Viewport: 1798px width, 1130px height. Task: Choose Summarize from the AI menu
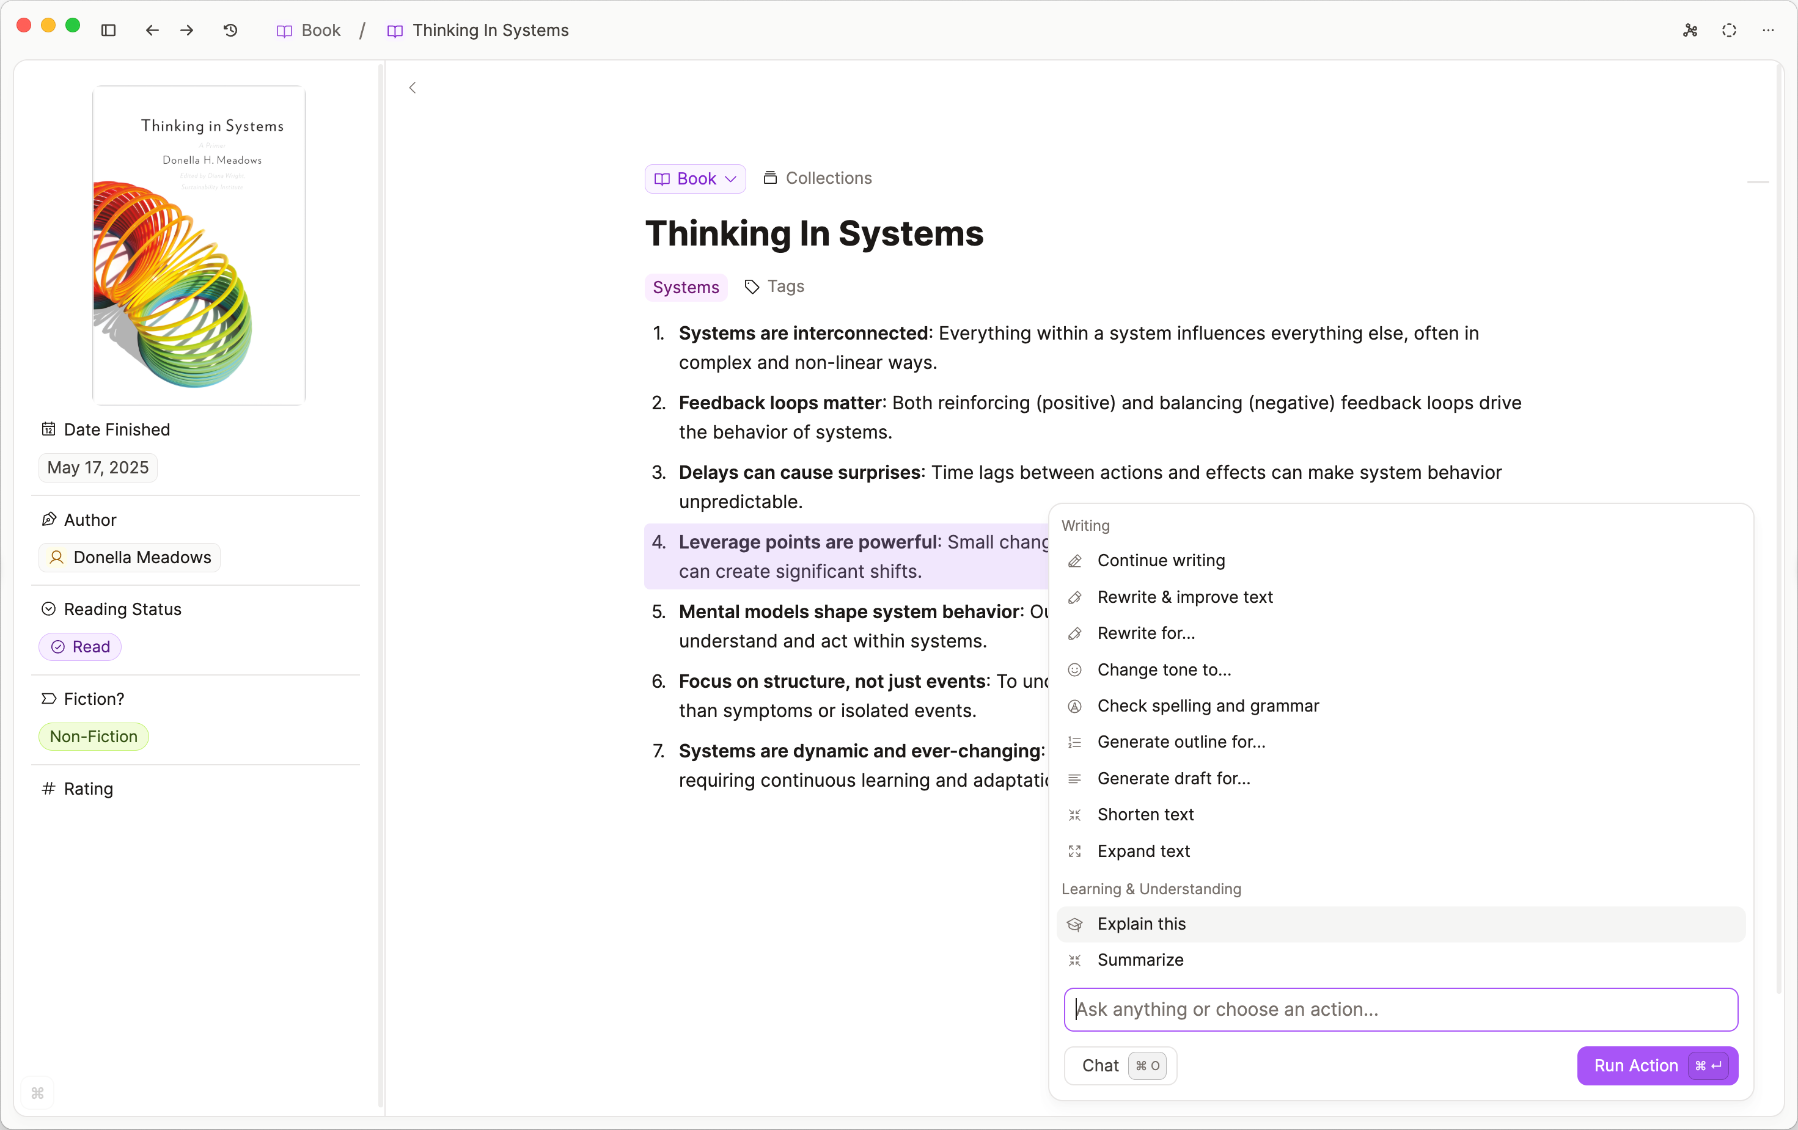click(x=1140, y=960)
